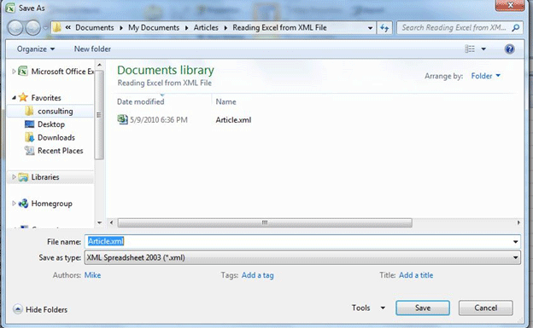Open the Arrange by Folder dropdown
The image size is (533, 328).
pos(486,76)
